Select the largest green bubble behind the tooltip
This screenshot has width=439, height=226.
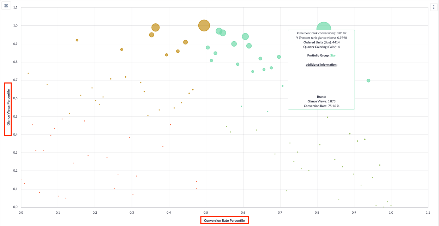[x=324, y=29]
